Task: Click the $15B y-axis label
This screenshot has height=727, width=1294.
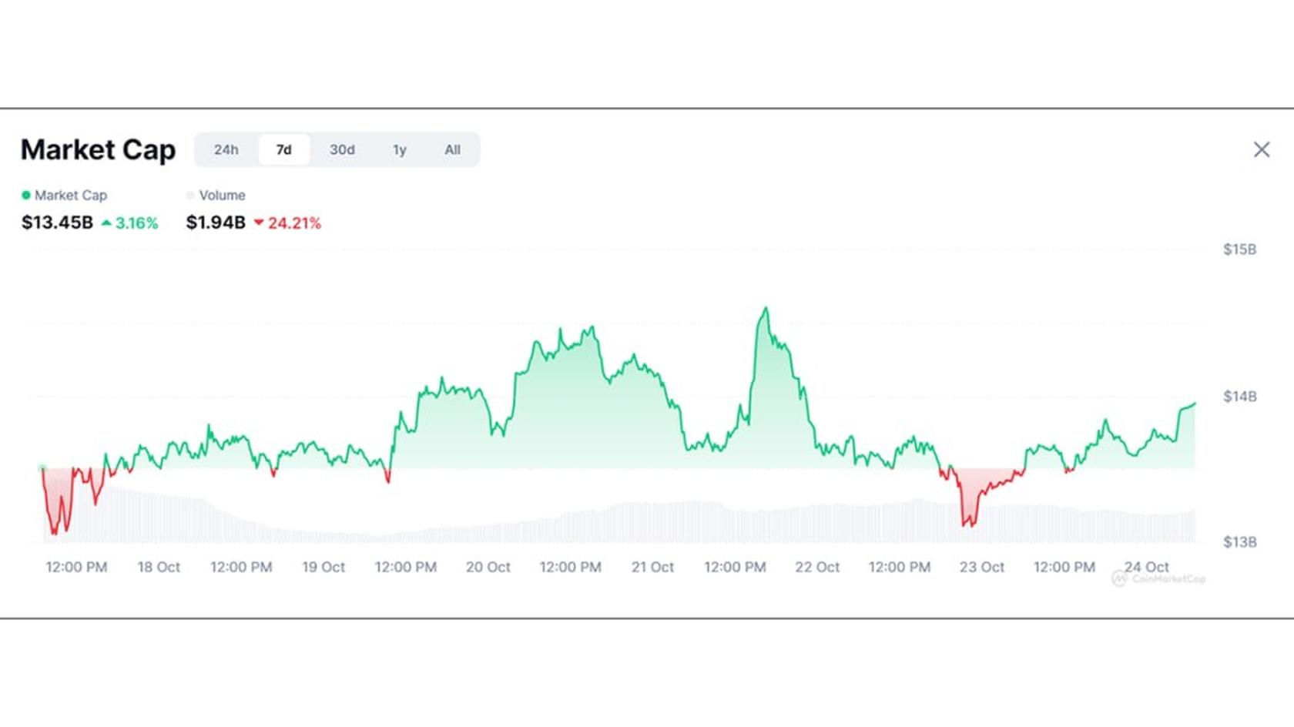Action: [x=1239, y=249]
